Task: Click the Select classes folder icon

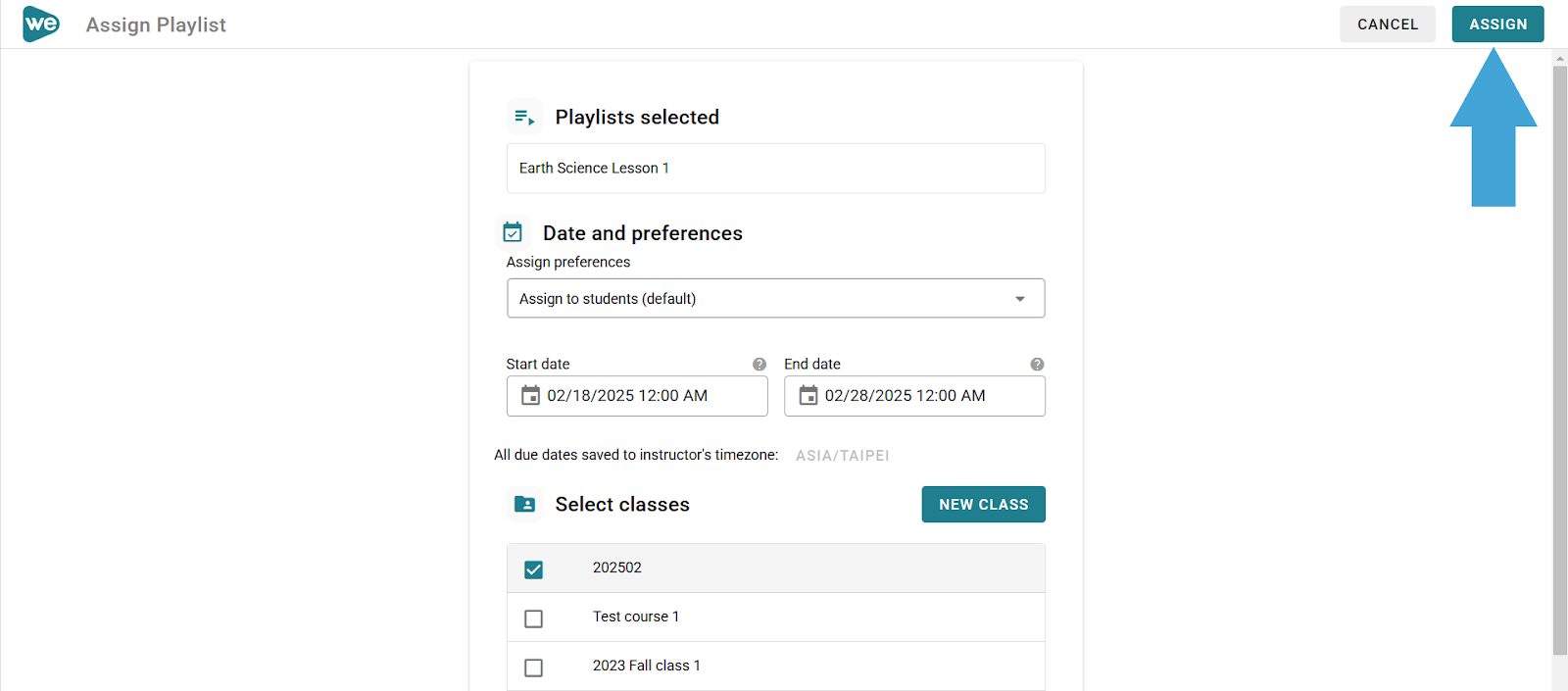Action: (x=525, y=505)
